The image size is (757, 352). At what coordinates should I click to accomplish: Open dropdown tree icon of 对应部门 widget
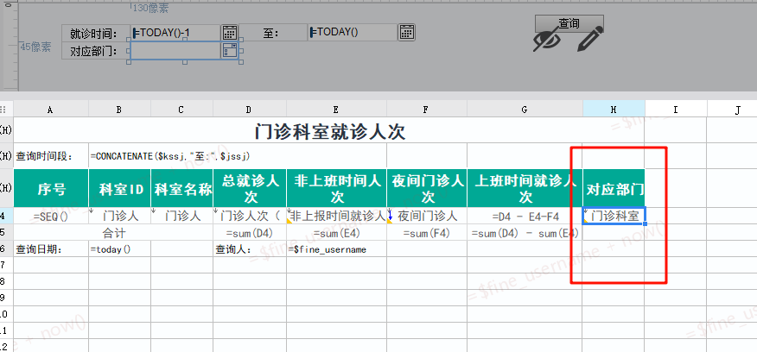(x=229, y=51)
